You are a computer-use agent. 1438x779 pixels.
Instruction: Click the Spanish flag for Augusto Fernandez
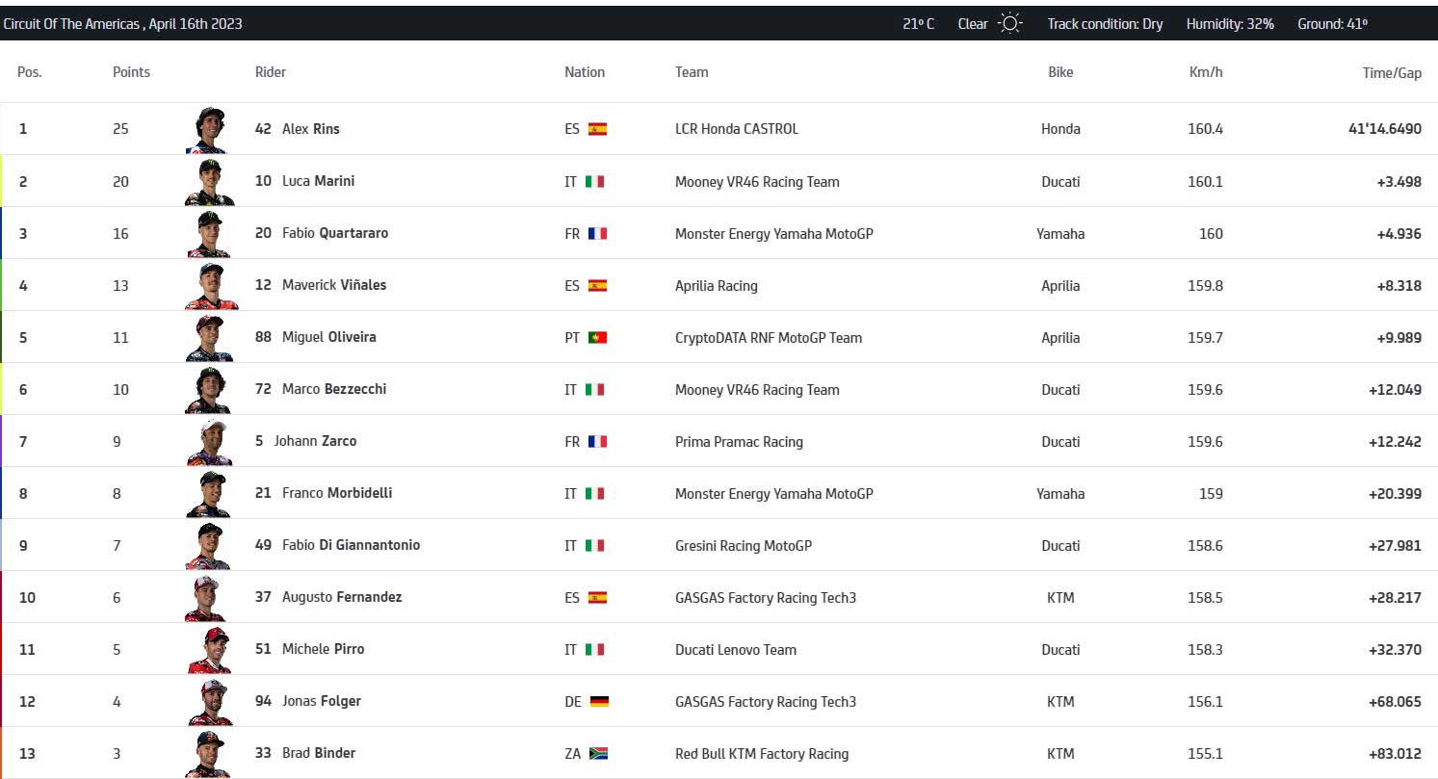click(597, 598)
